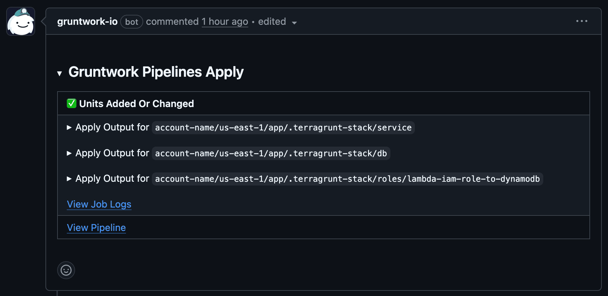Click the 'bot' label badge
The width and height of the screenshot is (608, 296).
(132, 22)
